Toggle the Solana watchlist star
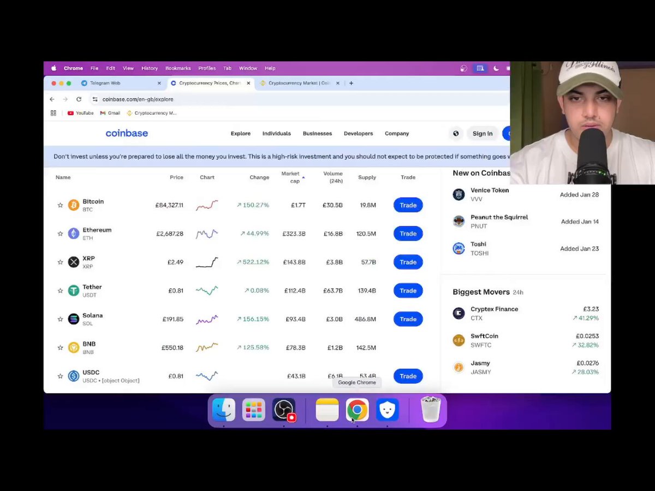 60,319
